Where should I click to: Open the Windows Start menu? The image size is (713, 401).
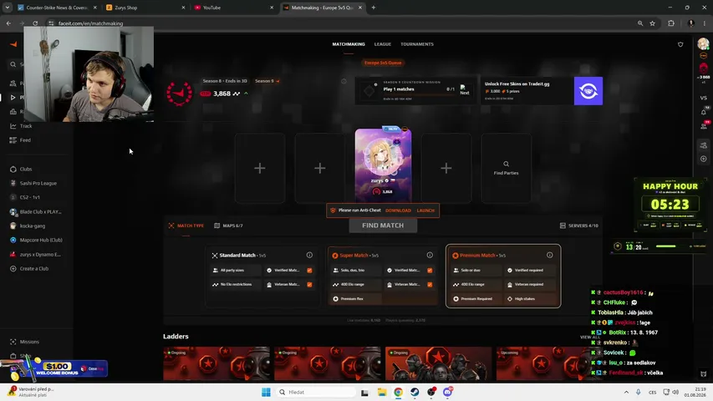[266, 392]
